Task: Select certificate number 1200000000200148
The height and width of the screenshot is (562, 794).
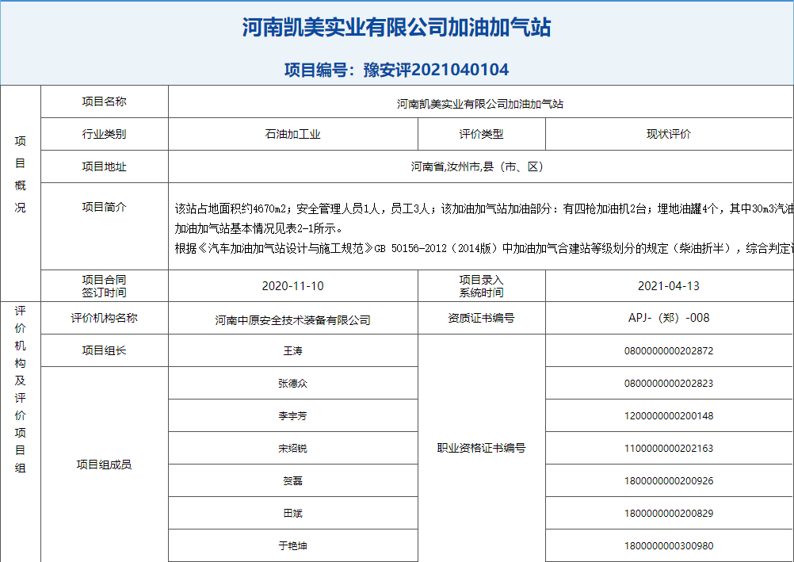Action: coord(669,415)
